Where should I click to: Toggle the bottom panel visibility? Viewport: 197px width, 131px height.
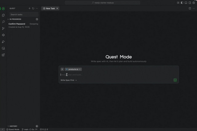click(x=186, y=3)
